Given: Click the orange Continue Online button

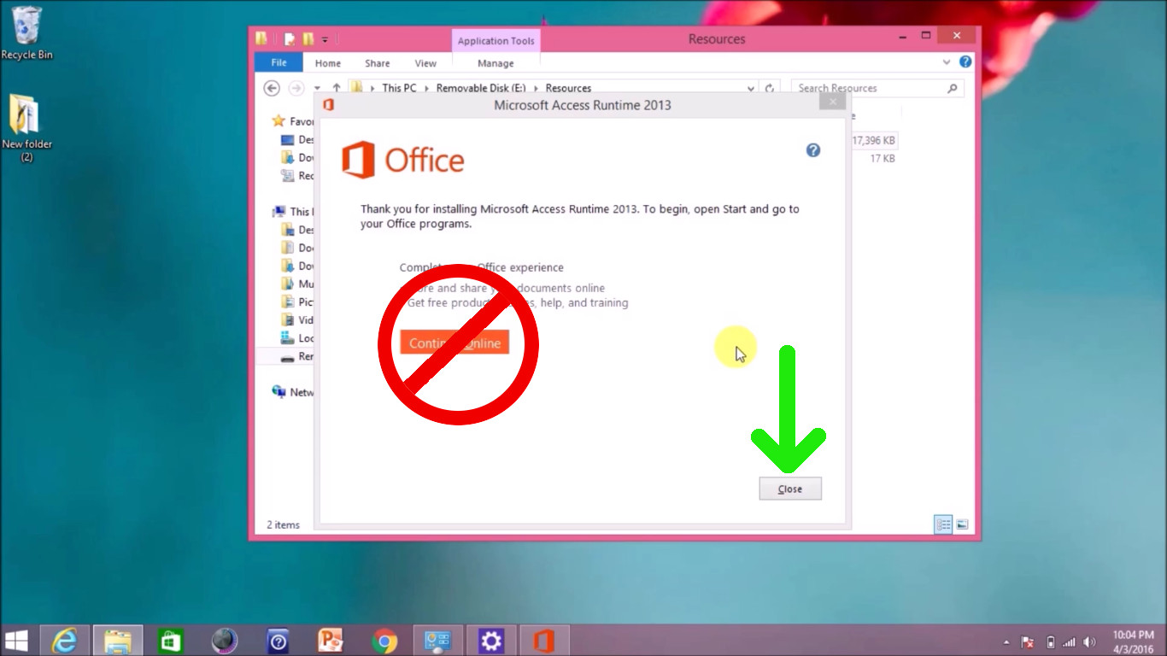Looking at the screenshot, I should (454, 343).
